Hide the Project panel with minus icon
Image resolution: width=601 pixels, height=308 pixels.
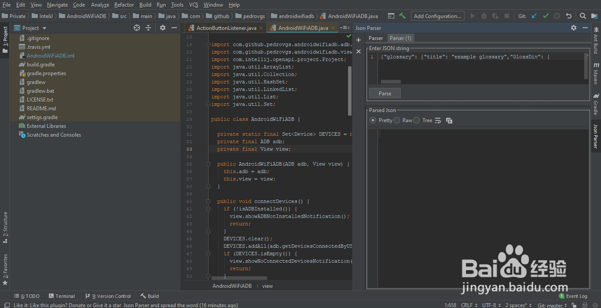(x=174, y=28)
